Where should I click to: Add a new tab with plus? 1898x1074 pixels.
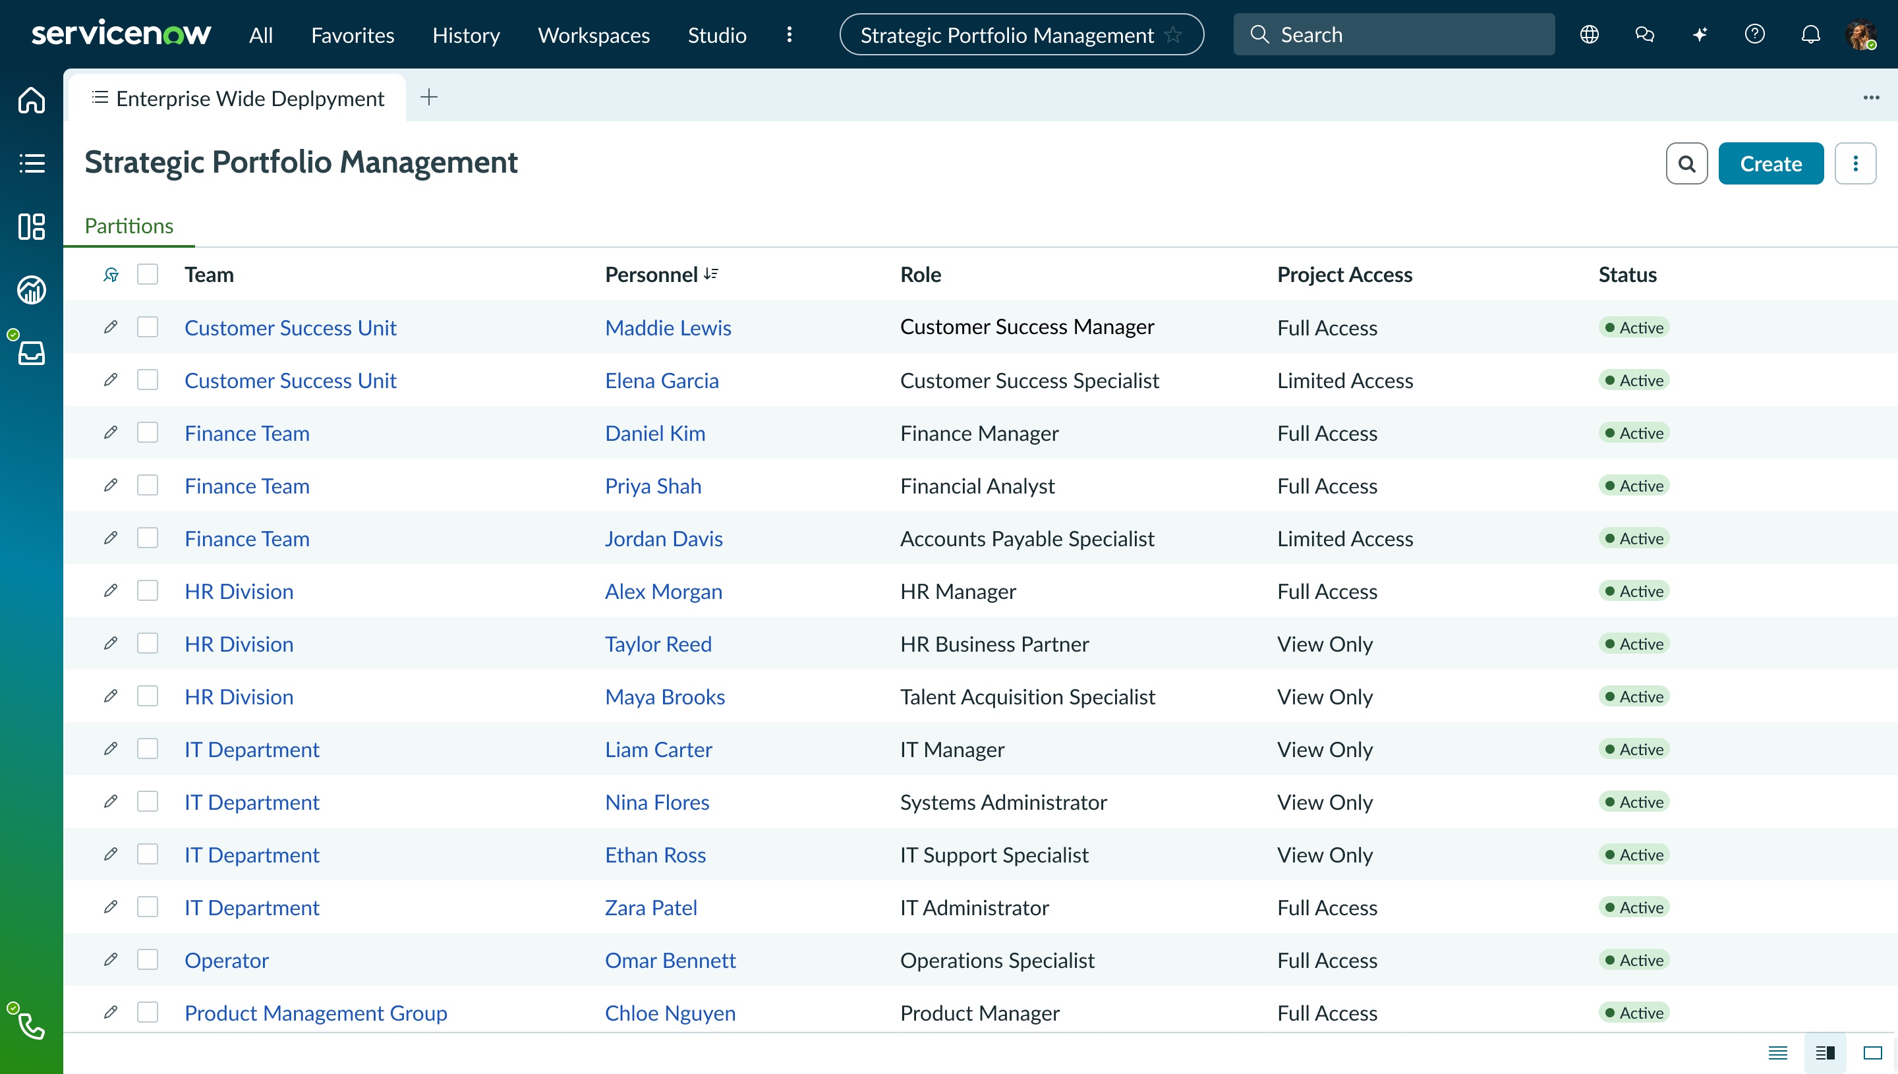tap(428, 98)
